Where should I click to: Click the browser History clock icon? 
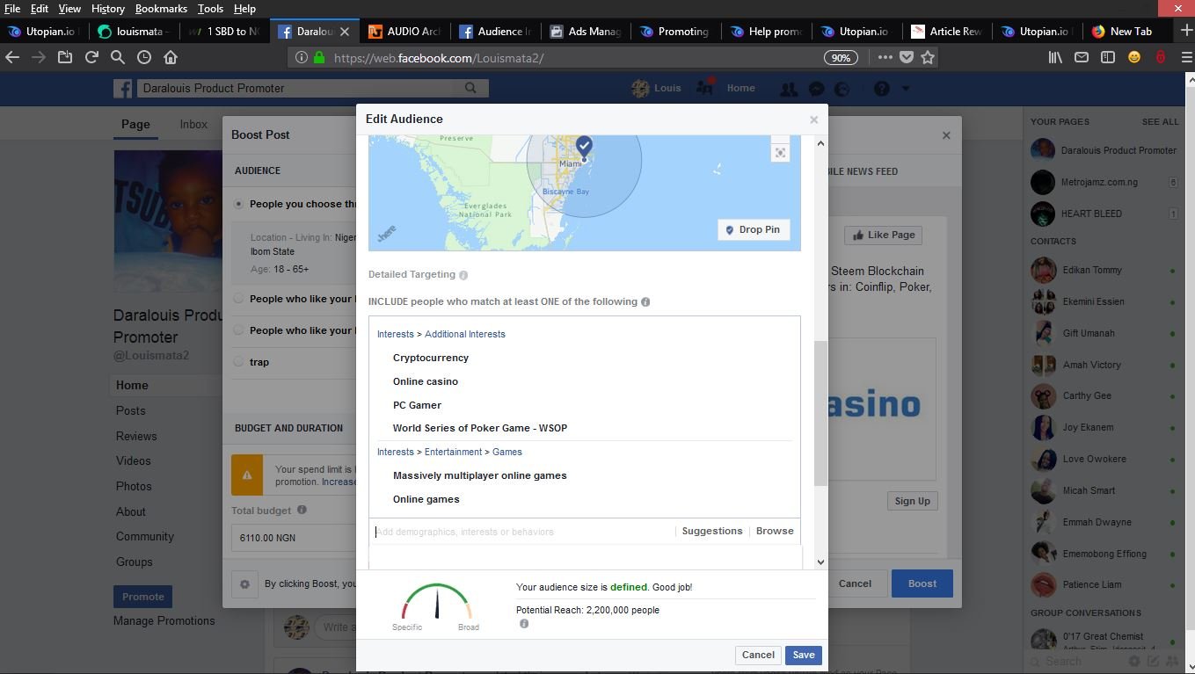point(144,57)
